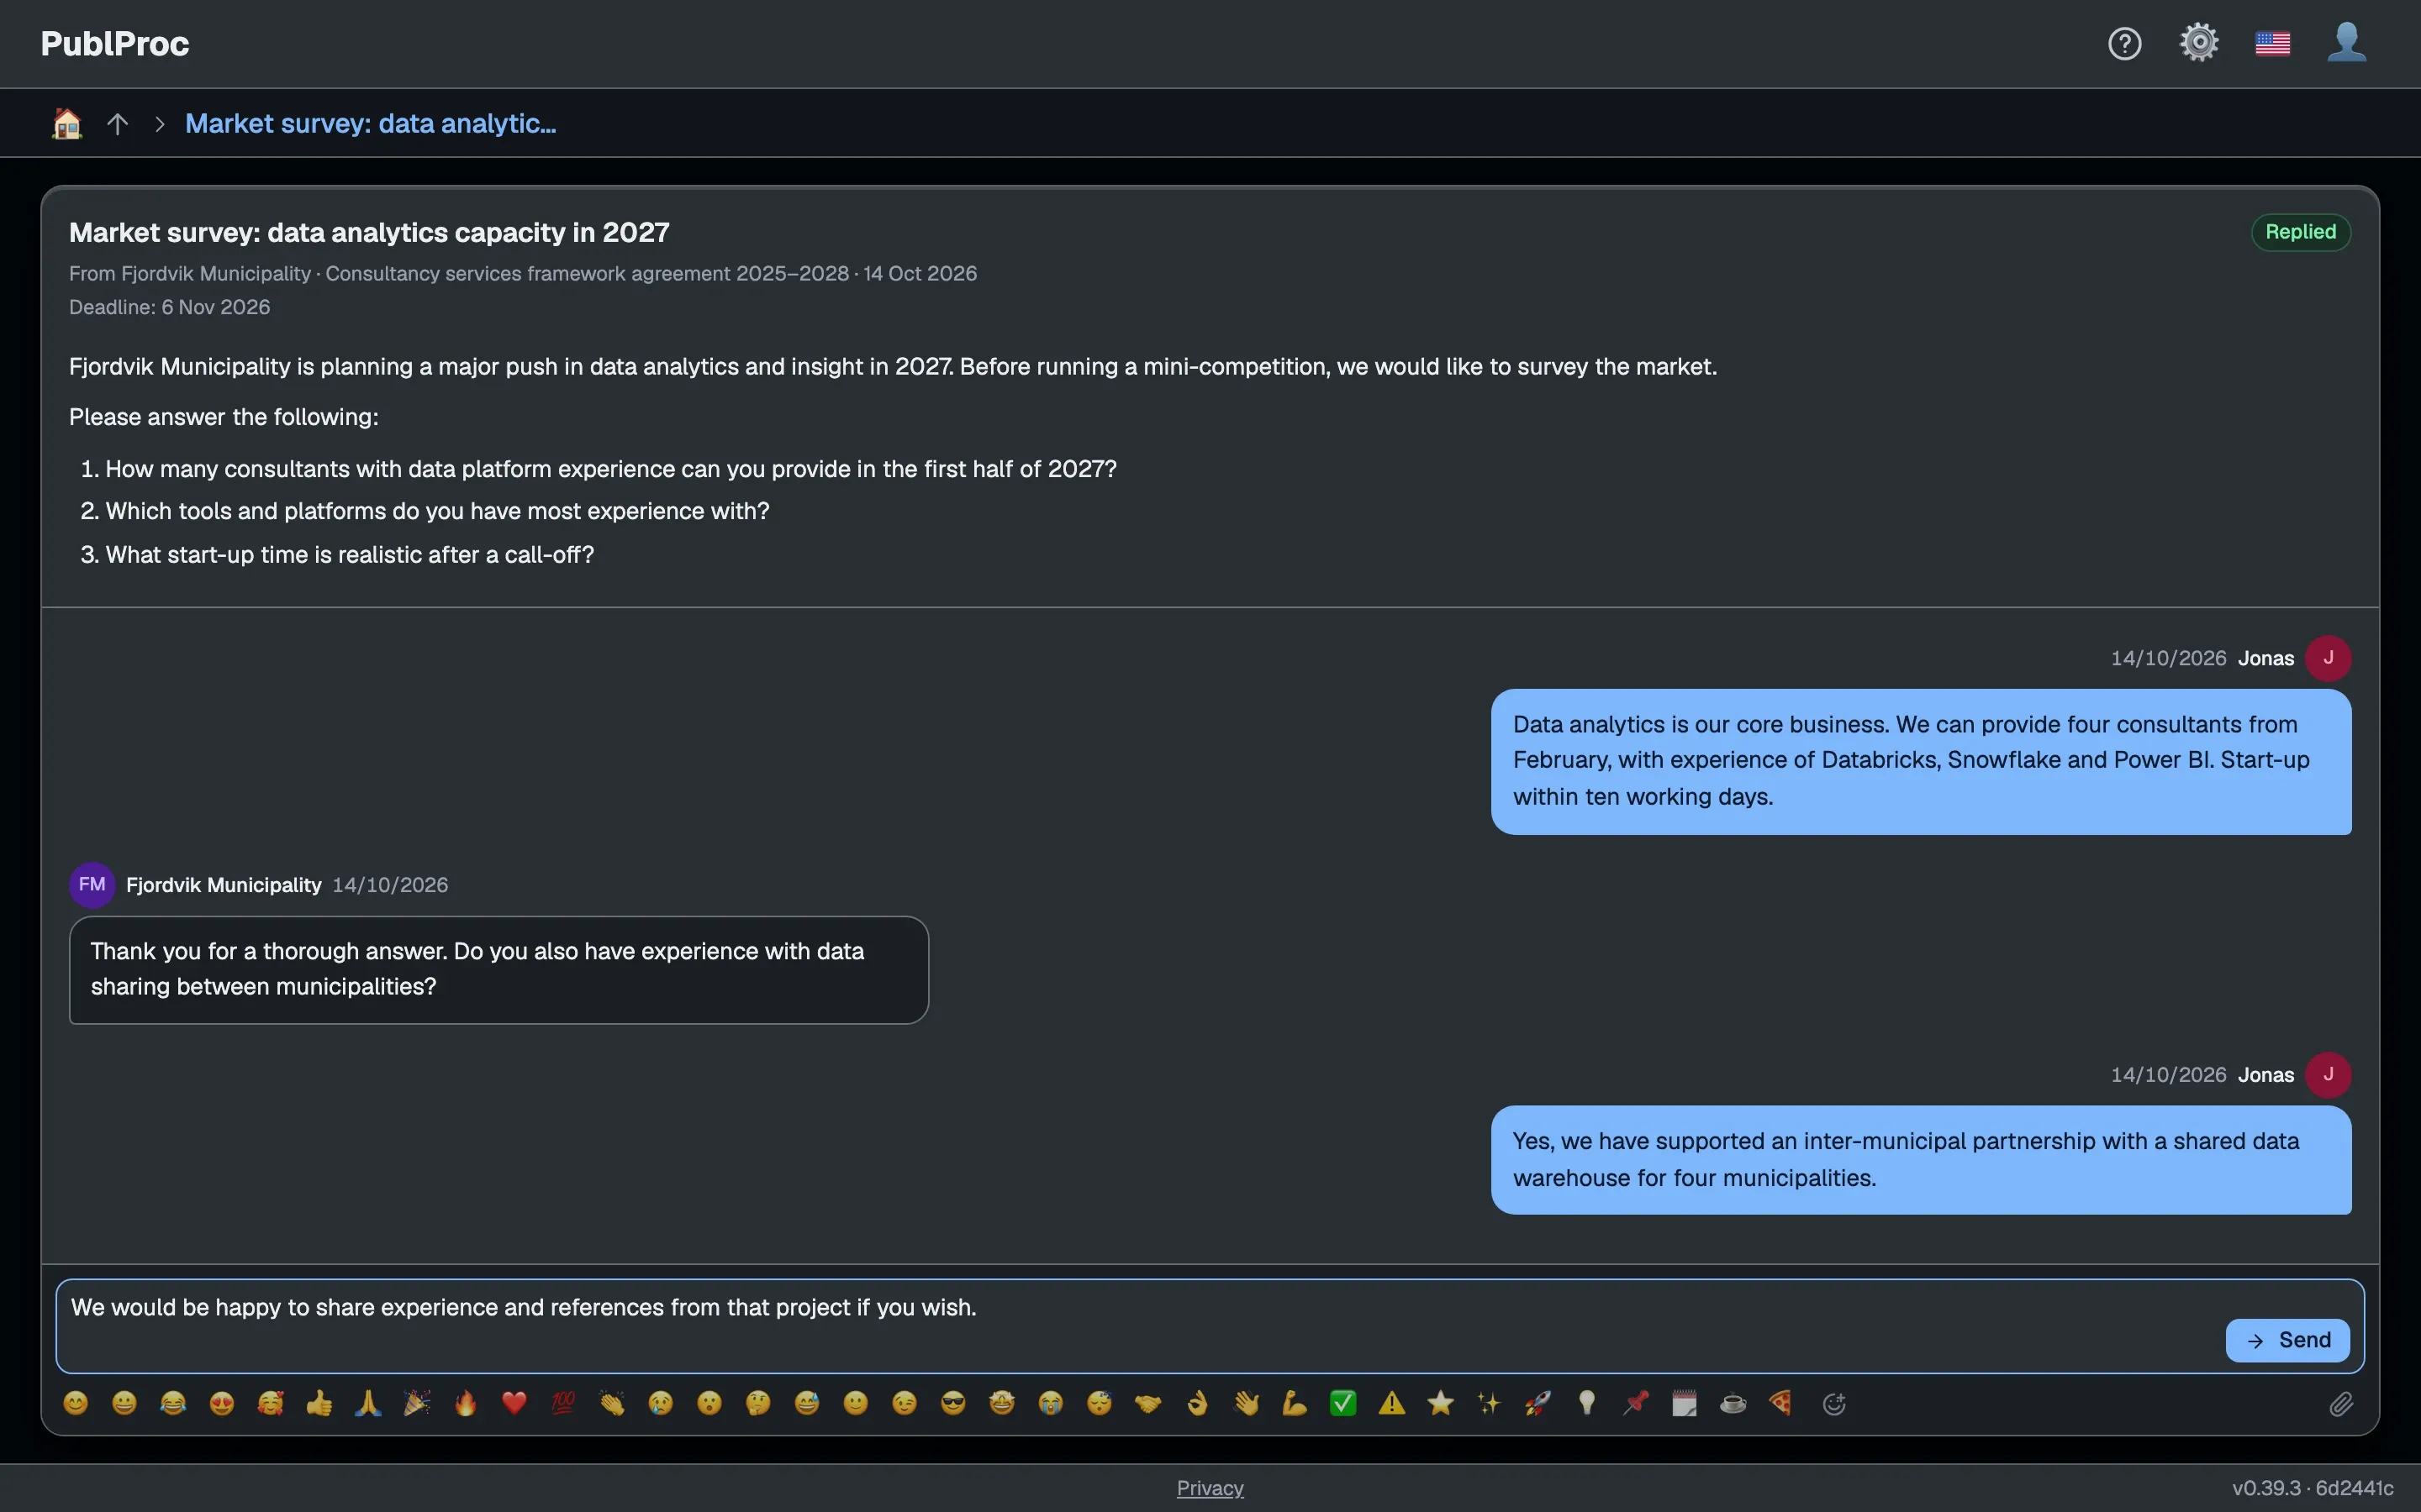Insert the thinking face emoji
Image resolution: width=2421 pixels, height=1512 pixels.
click(x=758, y=1403)
